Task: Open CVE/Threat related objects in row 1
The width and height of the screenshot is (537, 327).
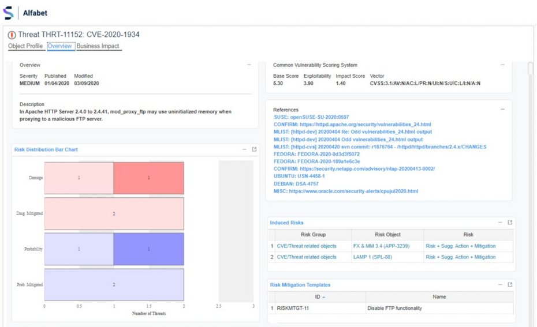Action: tap(307, 246)
